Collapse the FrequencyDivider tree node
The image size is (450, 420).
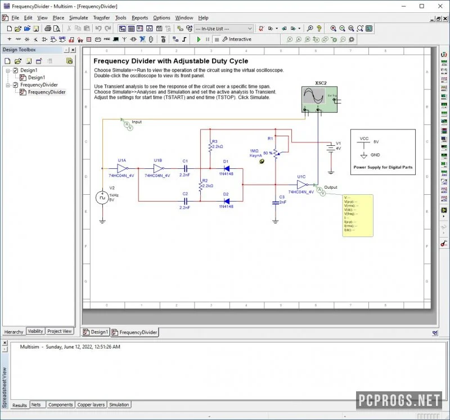point(8,85)
